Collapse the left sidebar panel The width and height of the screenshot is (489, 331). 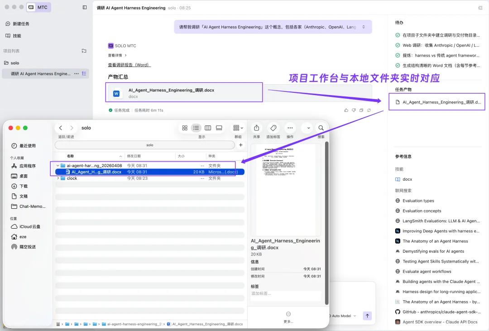(x=85, y=7)
